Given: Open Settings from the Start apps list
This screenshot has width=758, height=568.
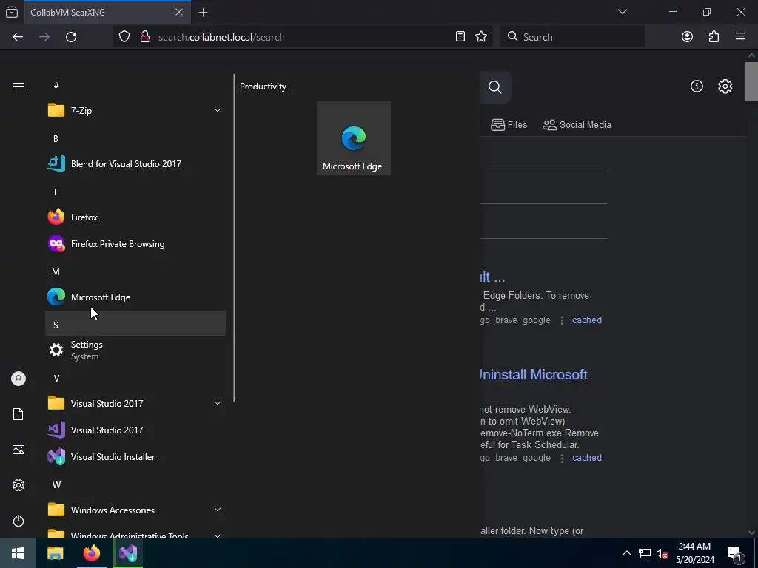Looking at the screenshot, I should coord(135,350).
